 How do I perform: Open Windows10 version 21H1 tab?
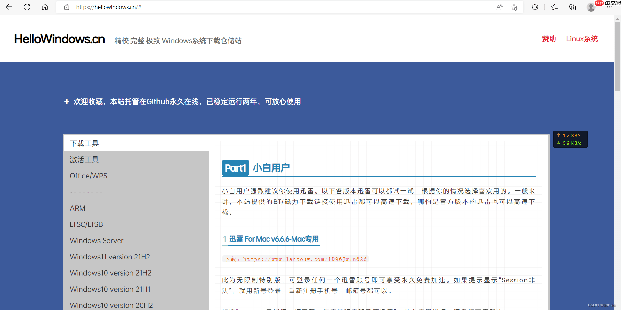pos(136,289)
